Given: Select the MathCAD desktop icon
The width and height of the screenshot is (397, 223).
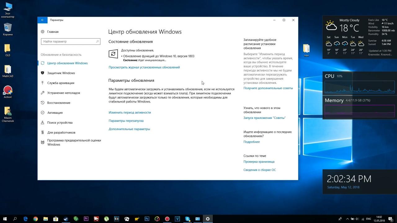Looking at the screenshot, I should [8, 71].
